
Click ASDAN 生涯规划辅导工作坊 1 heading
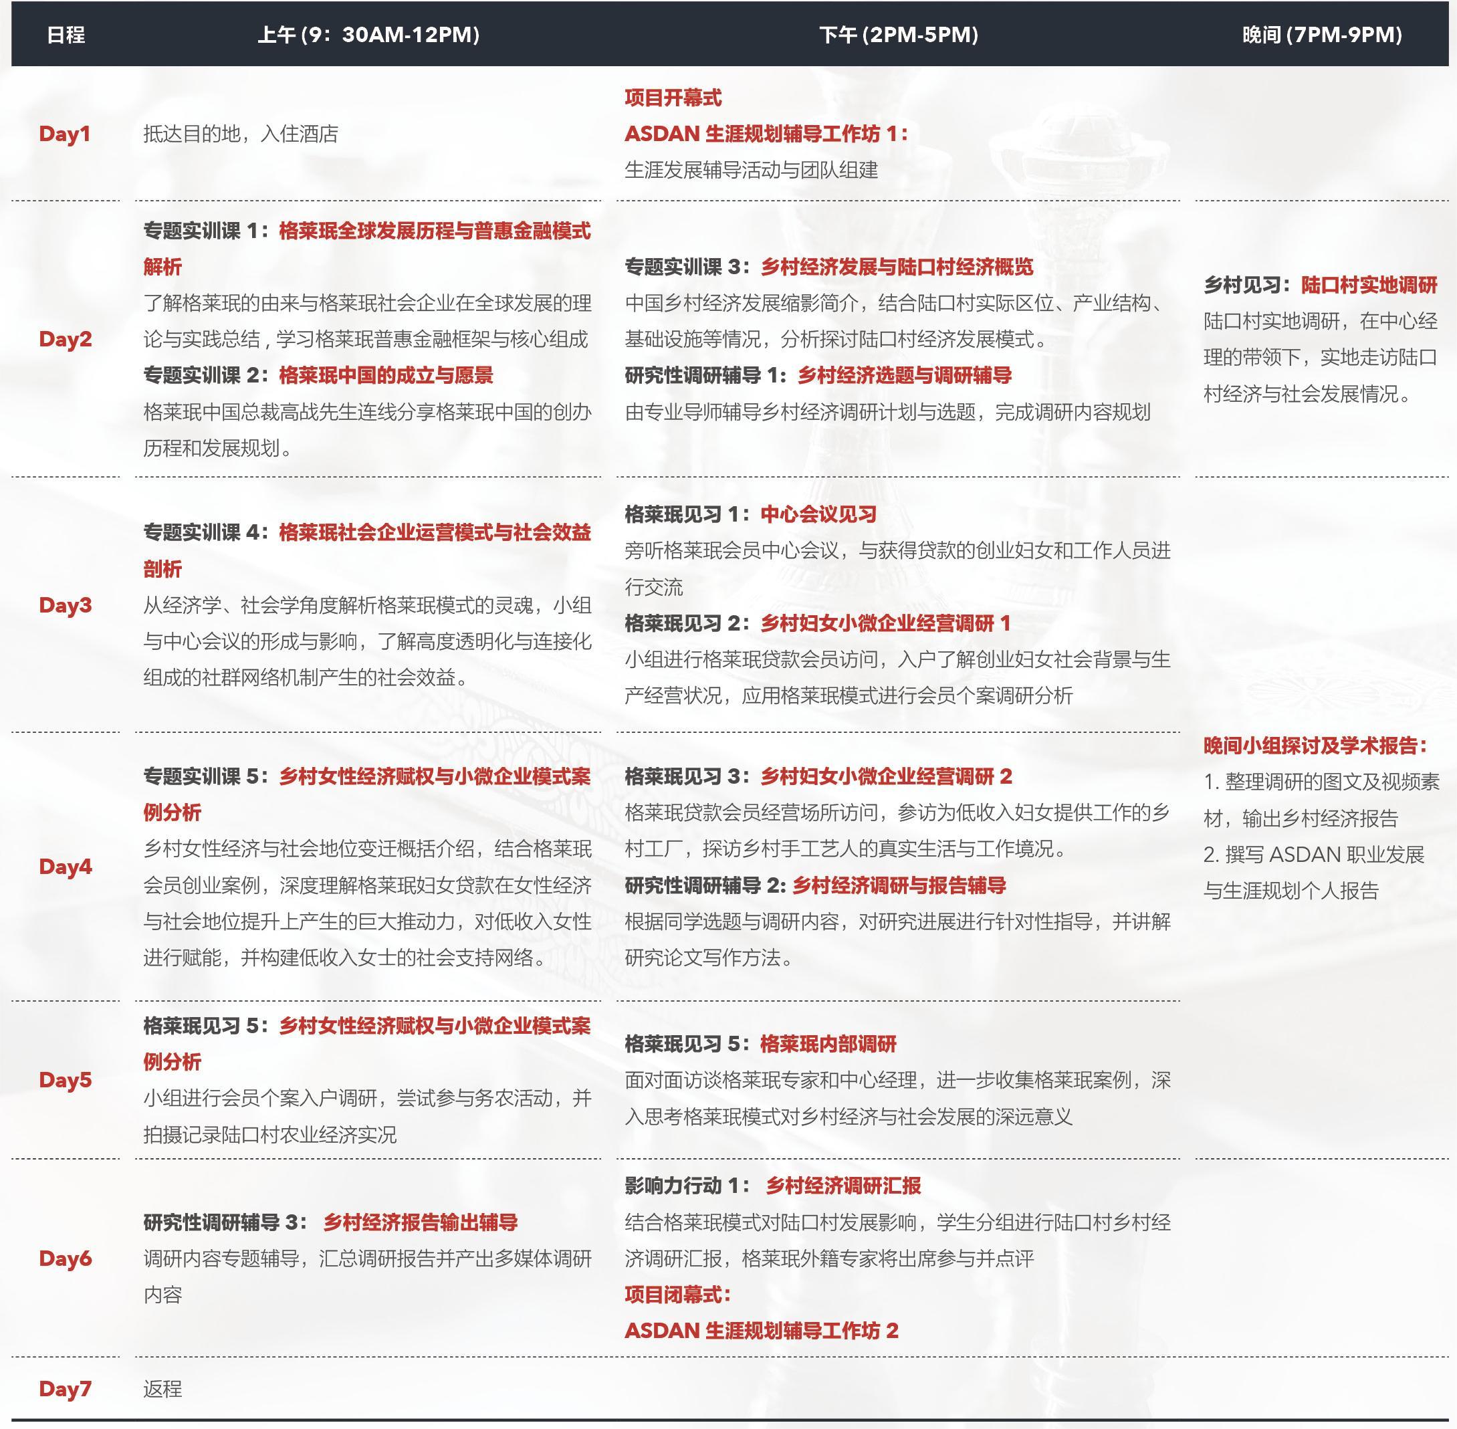coord(766,134)
